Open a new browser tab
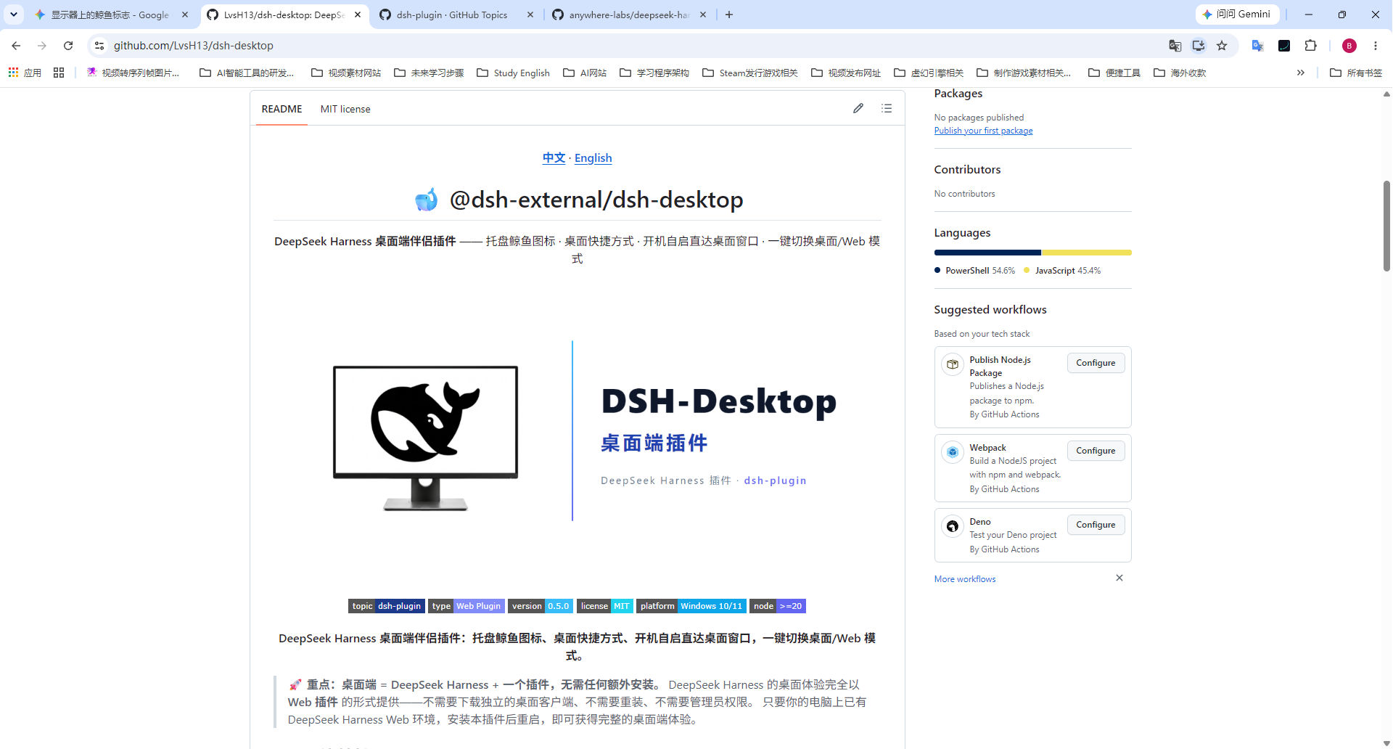 (729, 15)
